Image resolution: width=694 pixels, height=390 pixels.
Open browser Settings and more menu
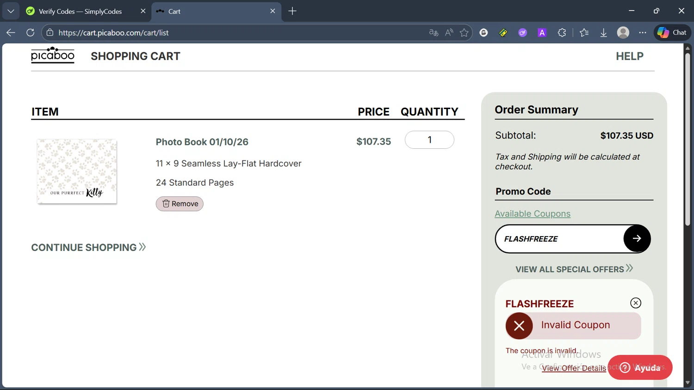click(x=643, y=32)
